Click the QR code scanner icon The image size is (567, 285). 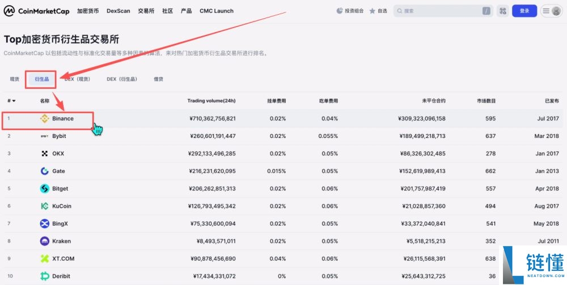click(x=502, y=11)
